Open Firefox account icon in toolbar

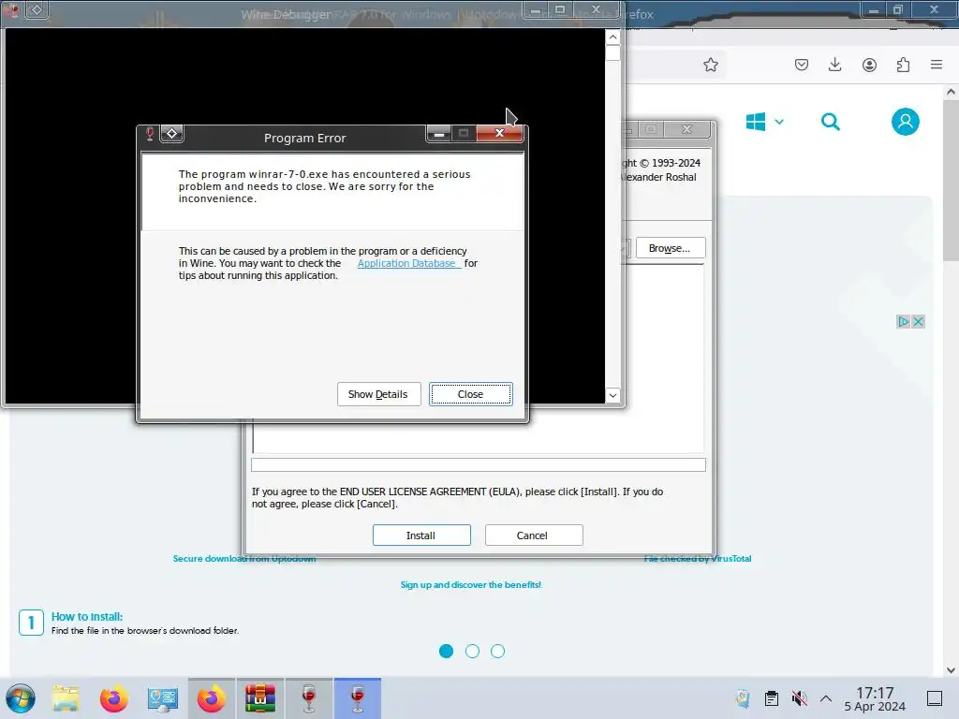pyautogui.click(x=869, y=65)
